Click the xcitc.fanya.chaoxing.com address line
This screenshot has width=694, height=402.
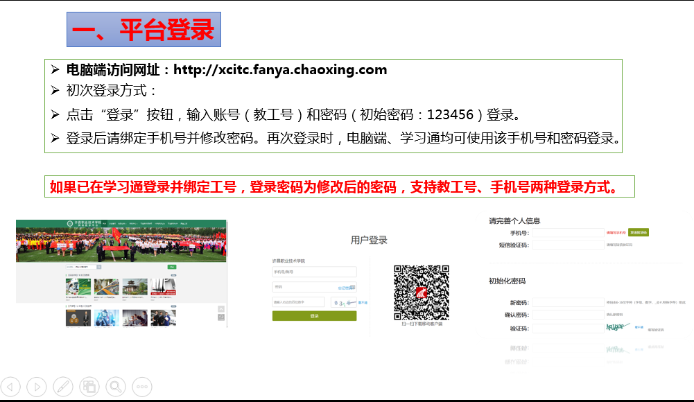click(x=227, y=70)
